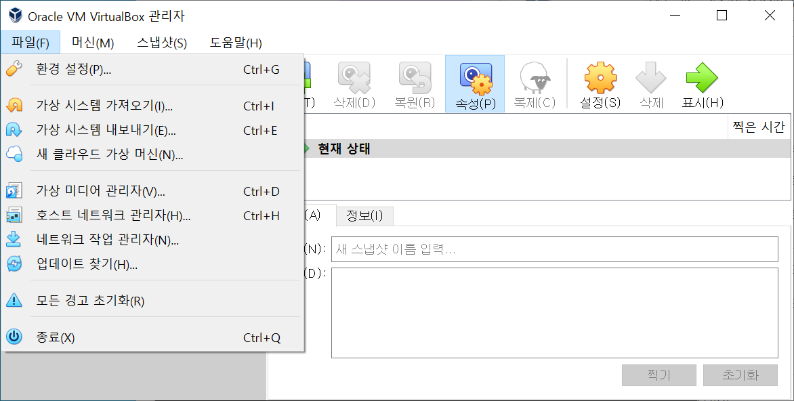794x401 pixels.
Task: Open the 스냅샷(S) menu
Action: pyautogui.click(x=161, y=43)
